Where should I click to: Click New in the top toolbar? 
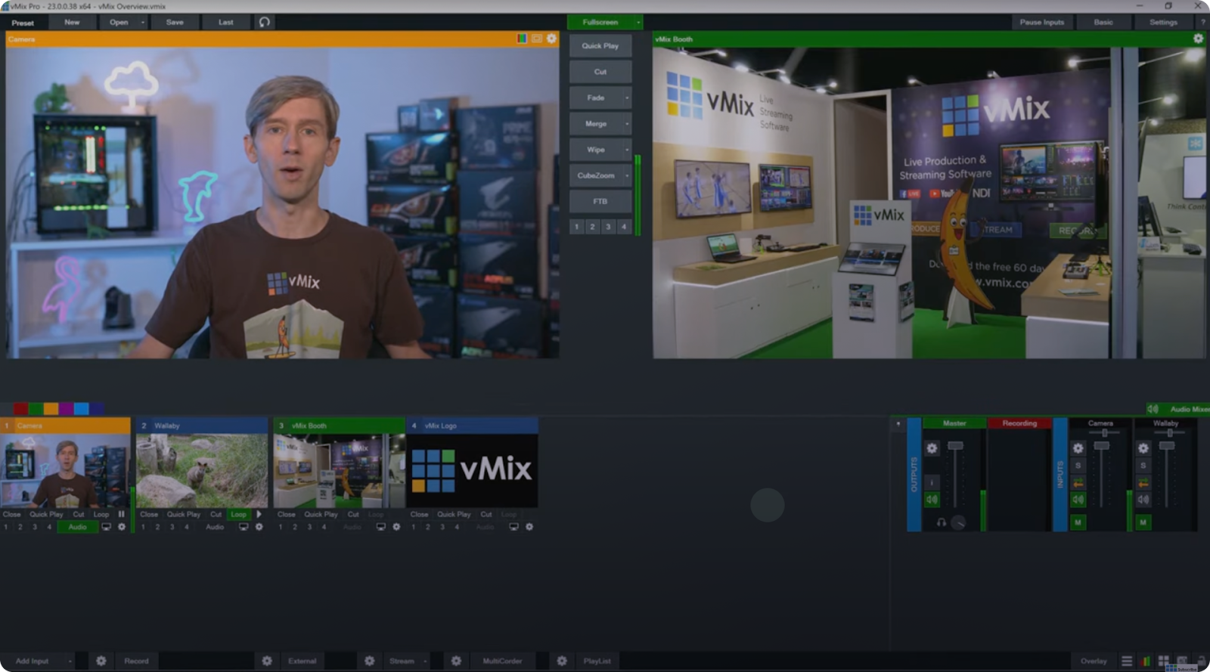72,22
